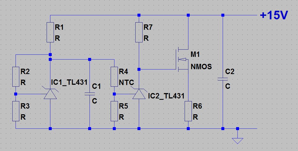Viewport: 298px width, 151px height.
Task: Click the M1 reference designator text
Action: (x=195, y=55)
